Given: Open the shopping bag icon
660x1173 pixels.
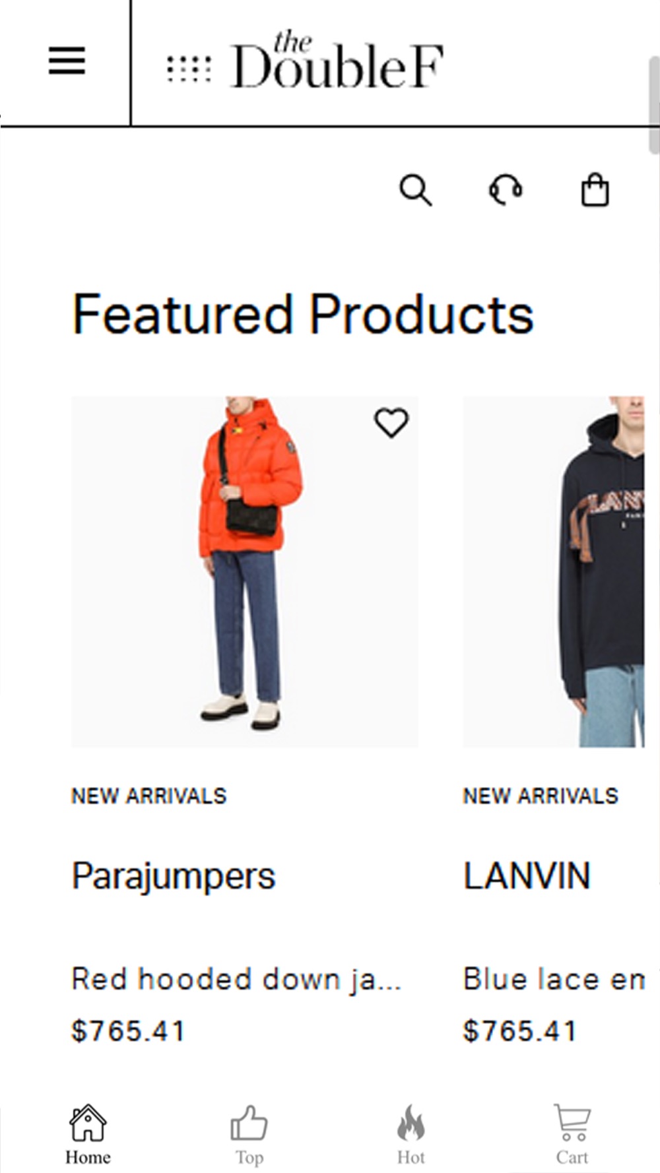Looking at the screenshot, I should point(595,190).
